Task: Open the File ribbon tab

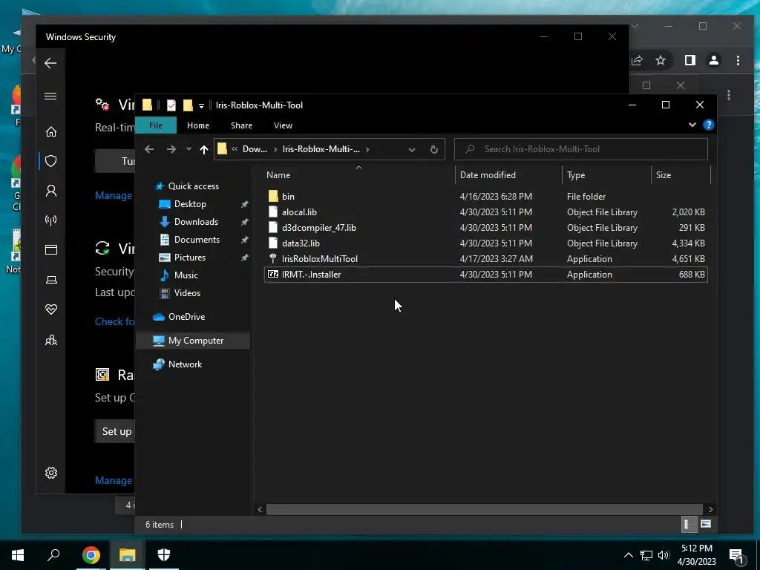Action: [x=156, y=125]
